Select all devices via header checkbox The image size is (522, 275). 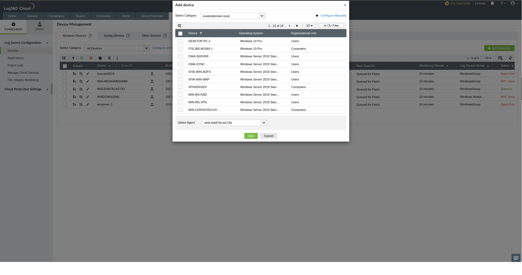coord(180,33)
